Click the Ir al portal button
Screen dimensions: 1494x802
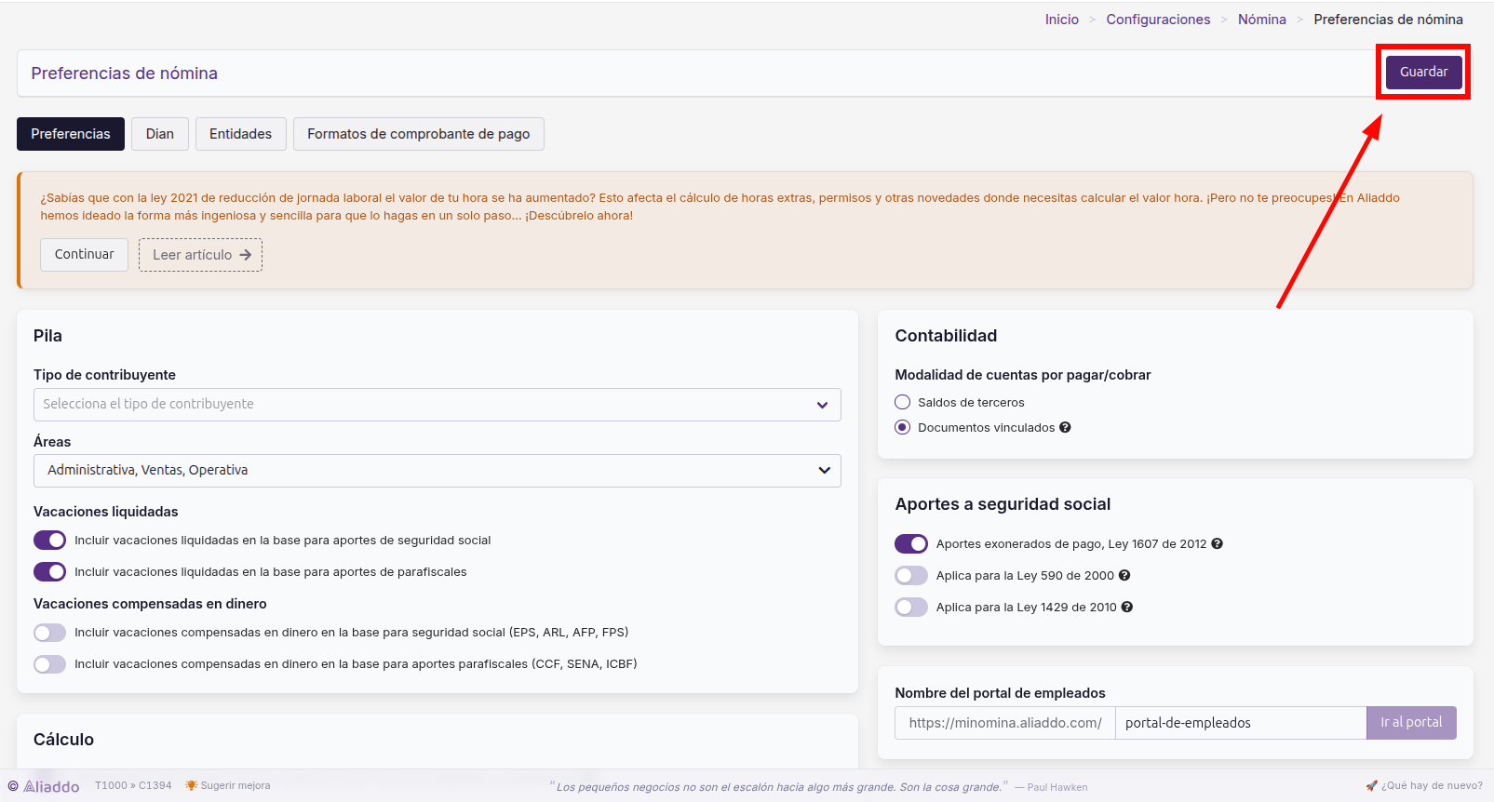pyautogui.click(x=1411, y=723)
